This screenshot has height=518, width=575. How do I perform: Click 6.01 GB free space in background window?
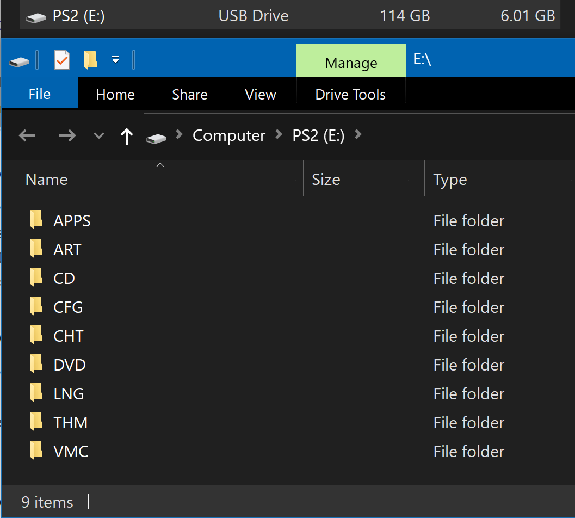tap(527, 16)
